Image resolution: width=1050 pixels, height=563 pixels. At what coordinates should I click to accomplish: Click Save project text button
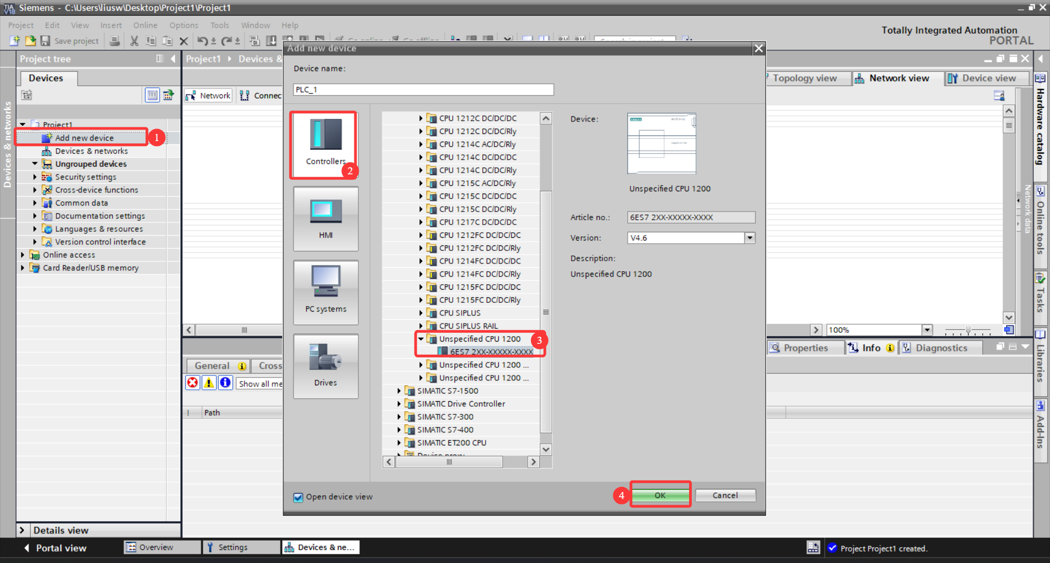click(77, 41)
